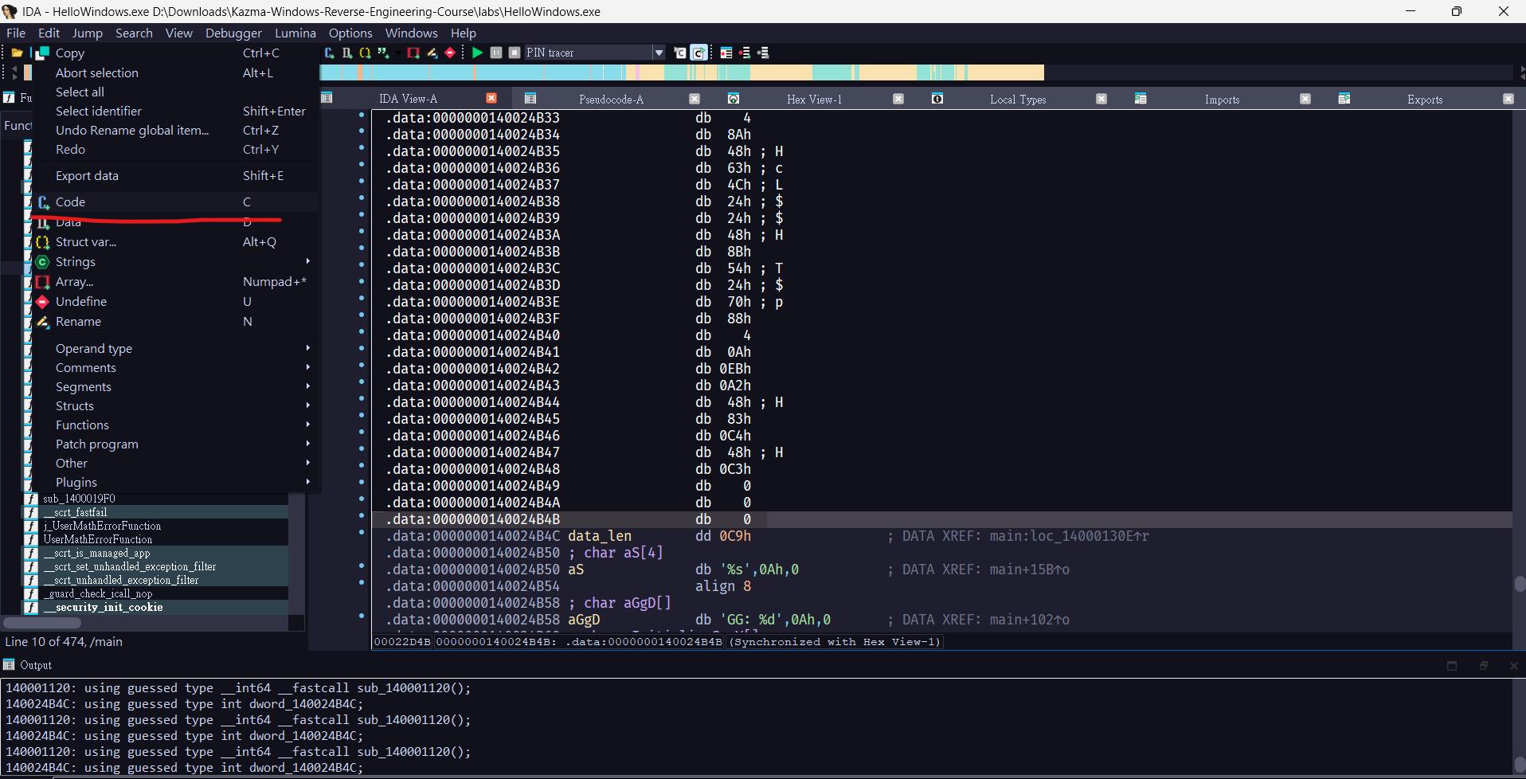The image size is (1526, 779).
Task: Choose Undefine in the Edit menu
Action: [x=175, y=301]
